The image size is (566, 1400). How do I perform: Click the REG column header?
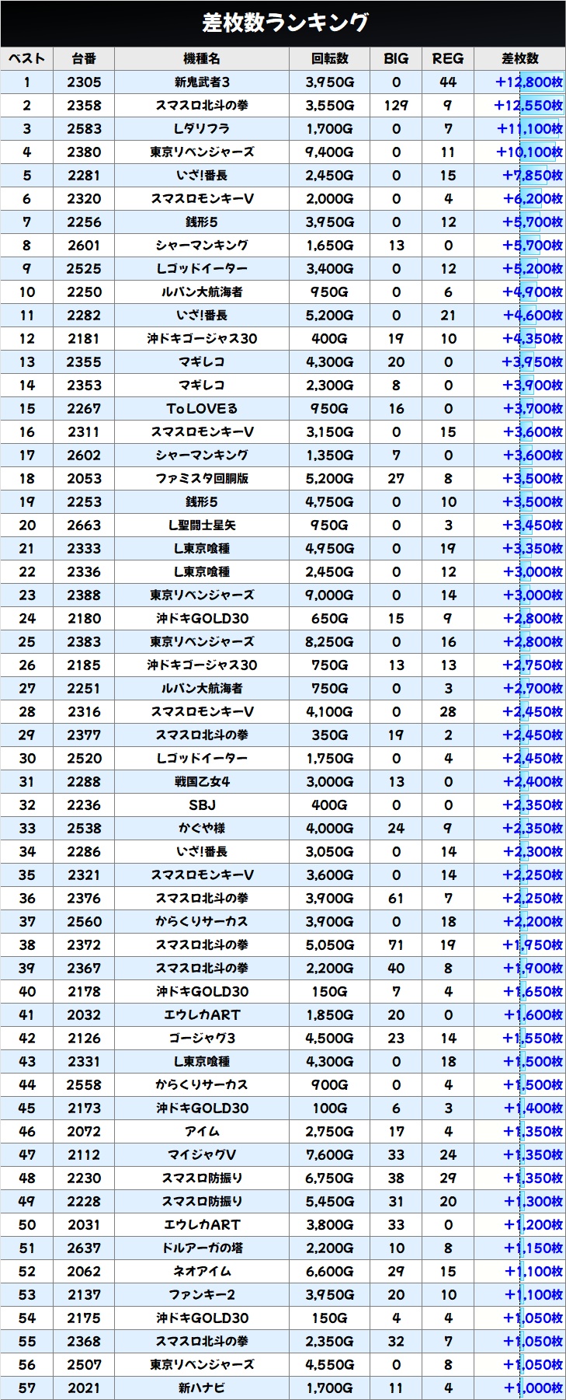click(x=448, y=59)
